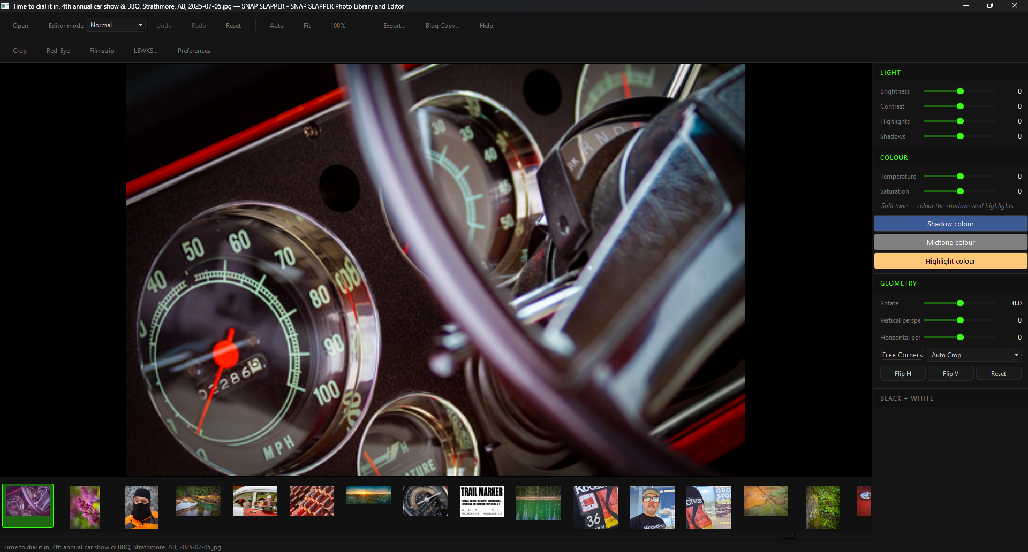
Task: Click the Shadows slider handle
Action: (960, 136)
